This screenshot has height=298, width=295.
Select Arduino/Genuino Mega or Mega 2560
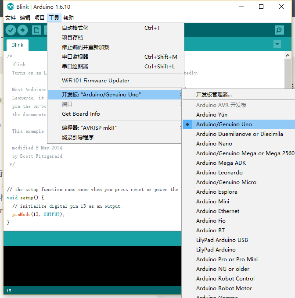click(x=239, y=153)
